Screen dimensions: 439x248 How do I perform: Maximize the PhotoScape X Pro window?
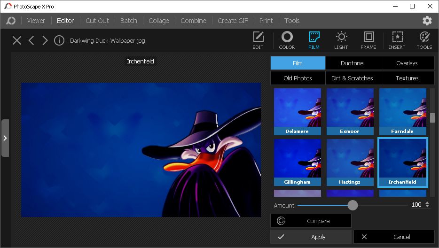click(412, 6)
